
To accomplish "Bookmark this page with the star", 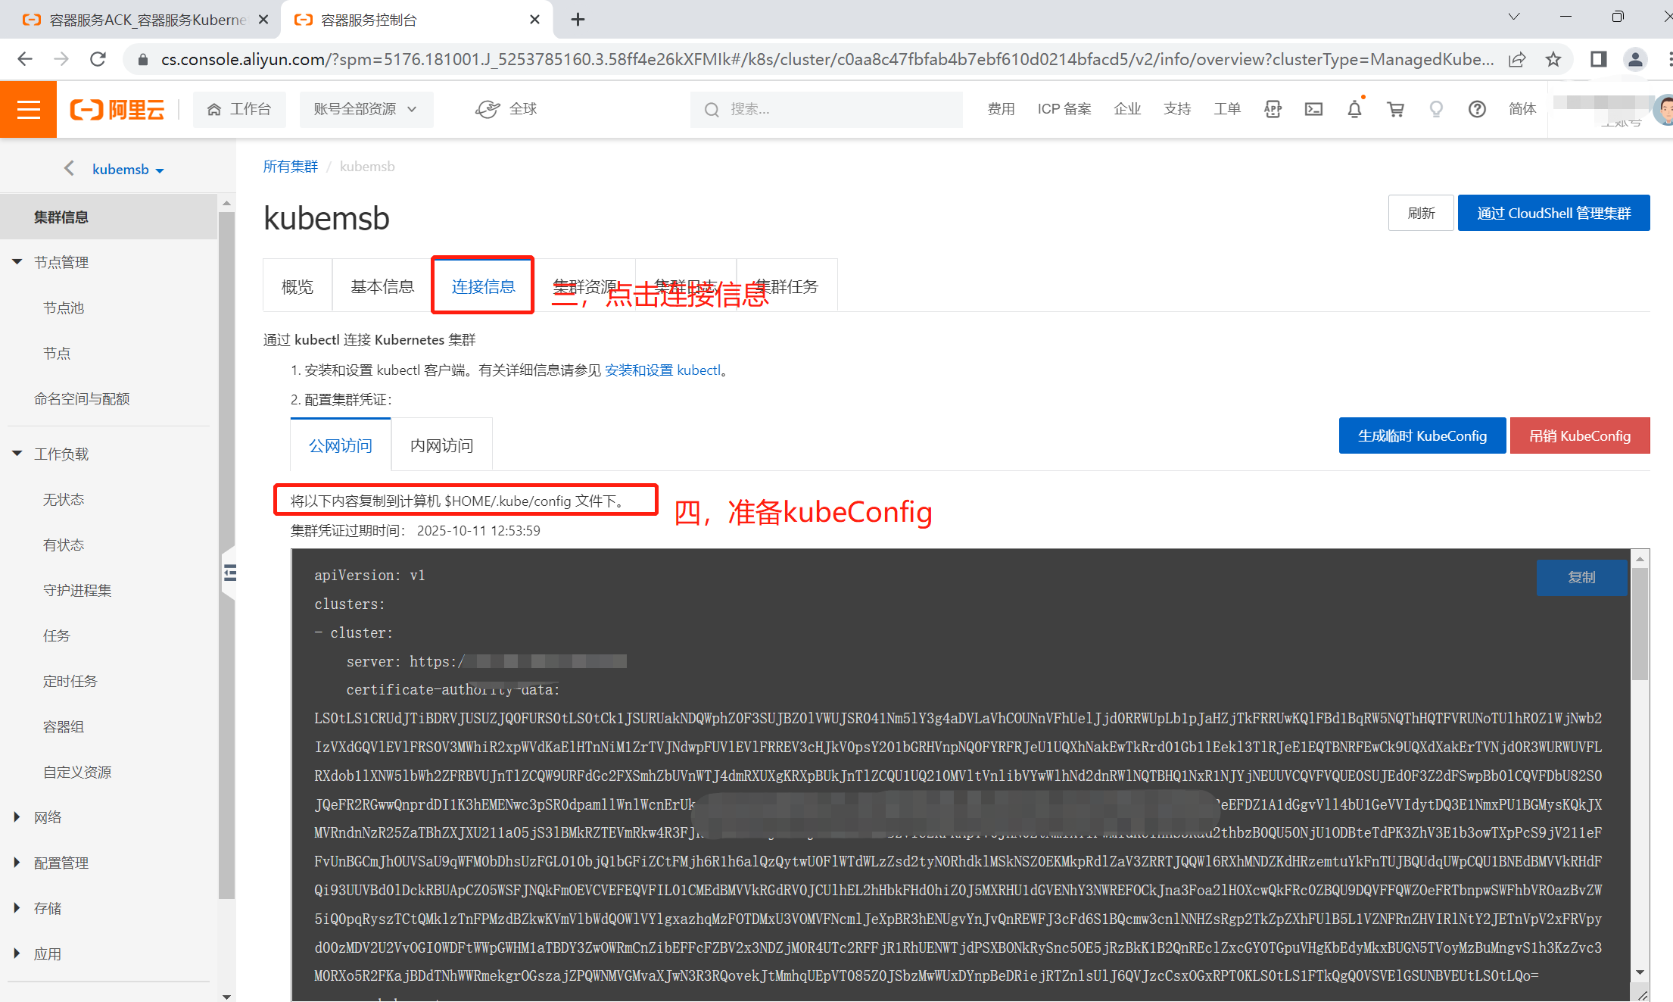I will pyautogui.click(x=1553, y=59).
